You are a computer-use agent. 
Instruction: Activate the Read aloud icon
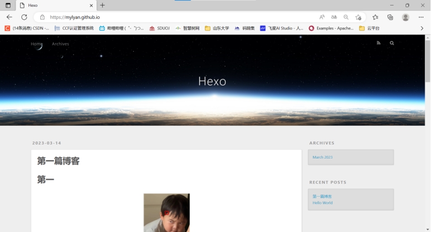pyautogui.click(x=322, y=17)
